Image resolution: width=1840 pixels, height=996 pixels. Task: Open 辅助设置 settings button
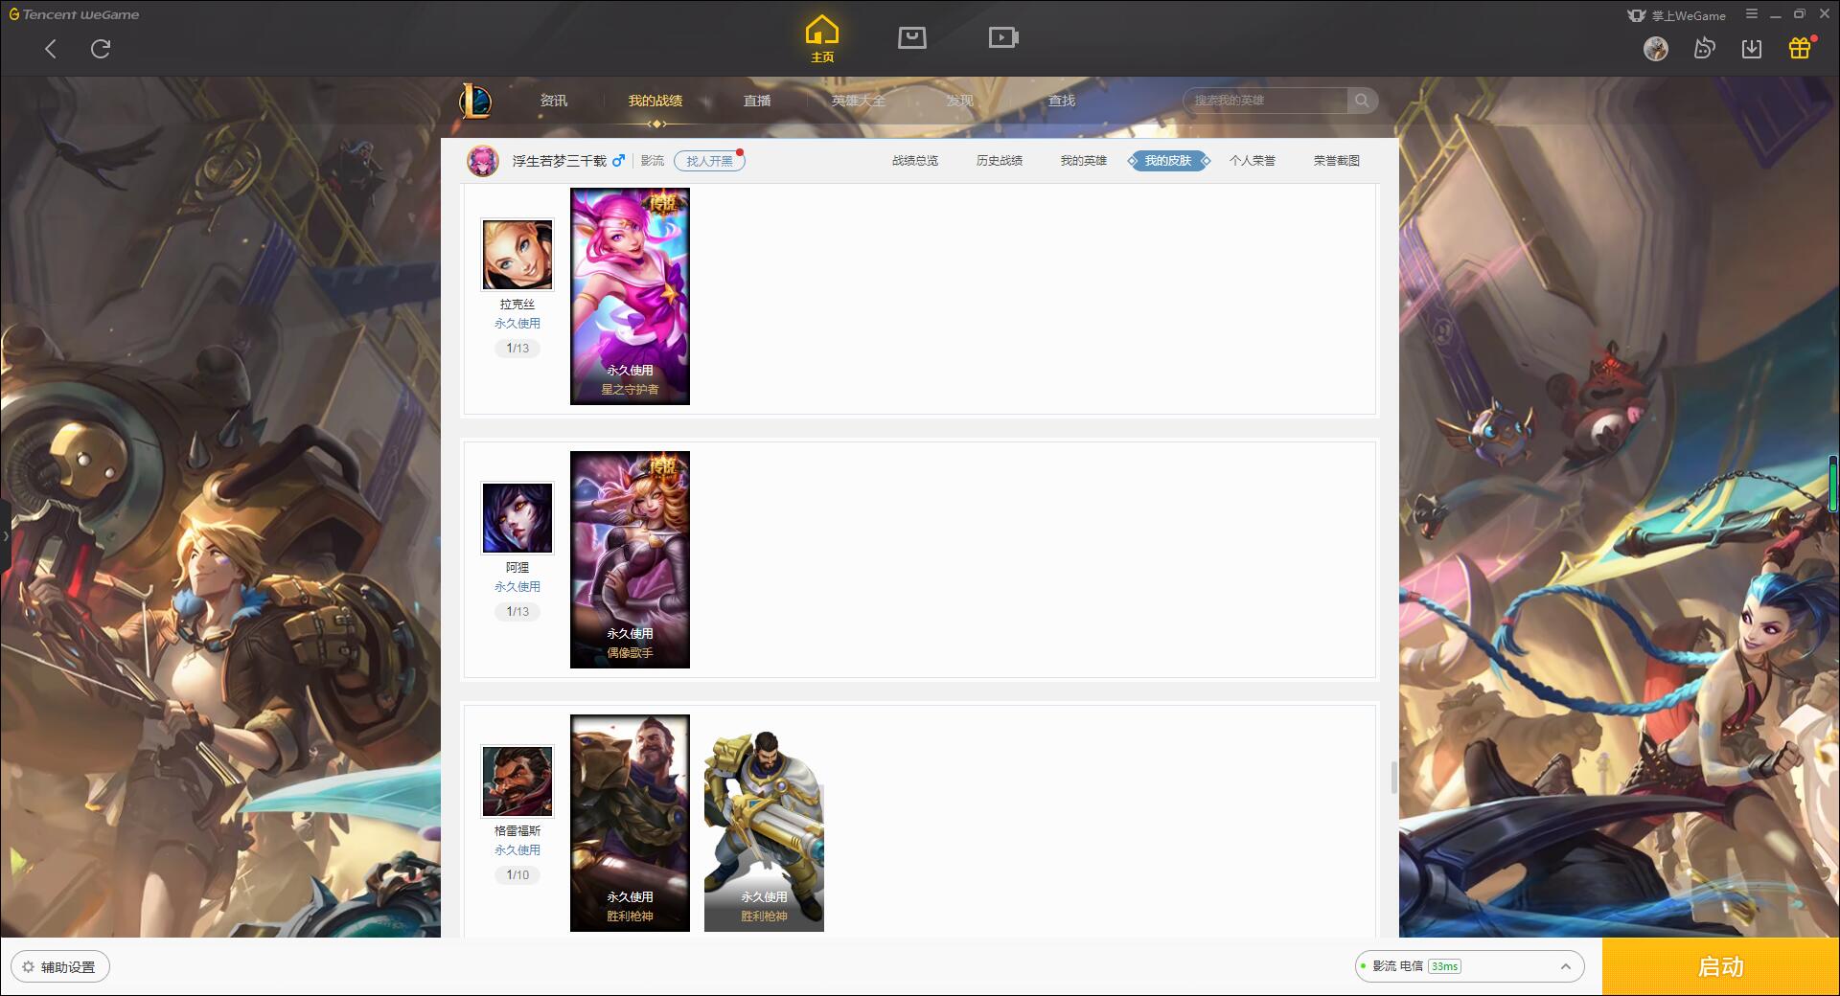point(60,967)
